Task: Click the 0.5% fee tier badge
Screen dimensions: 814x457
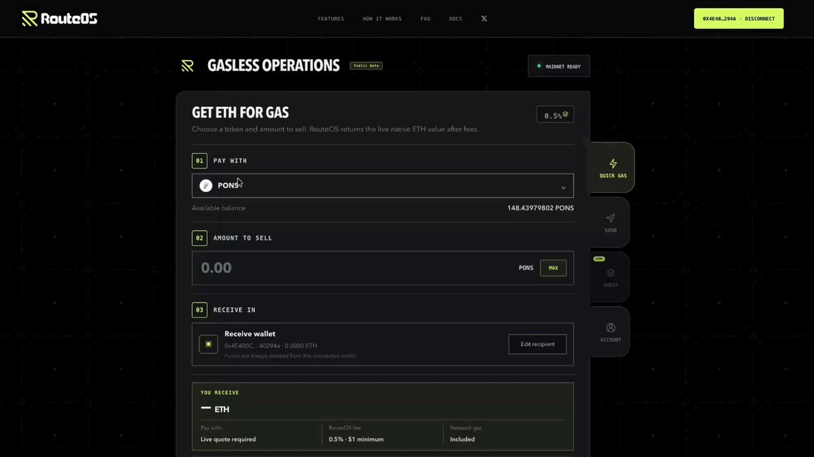Action: point(555,115)
